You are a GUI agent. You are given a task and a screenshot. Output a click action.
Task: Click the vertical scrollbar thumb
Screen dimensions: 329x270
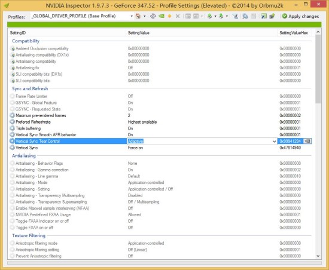(x=318, y=69)
